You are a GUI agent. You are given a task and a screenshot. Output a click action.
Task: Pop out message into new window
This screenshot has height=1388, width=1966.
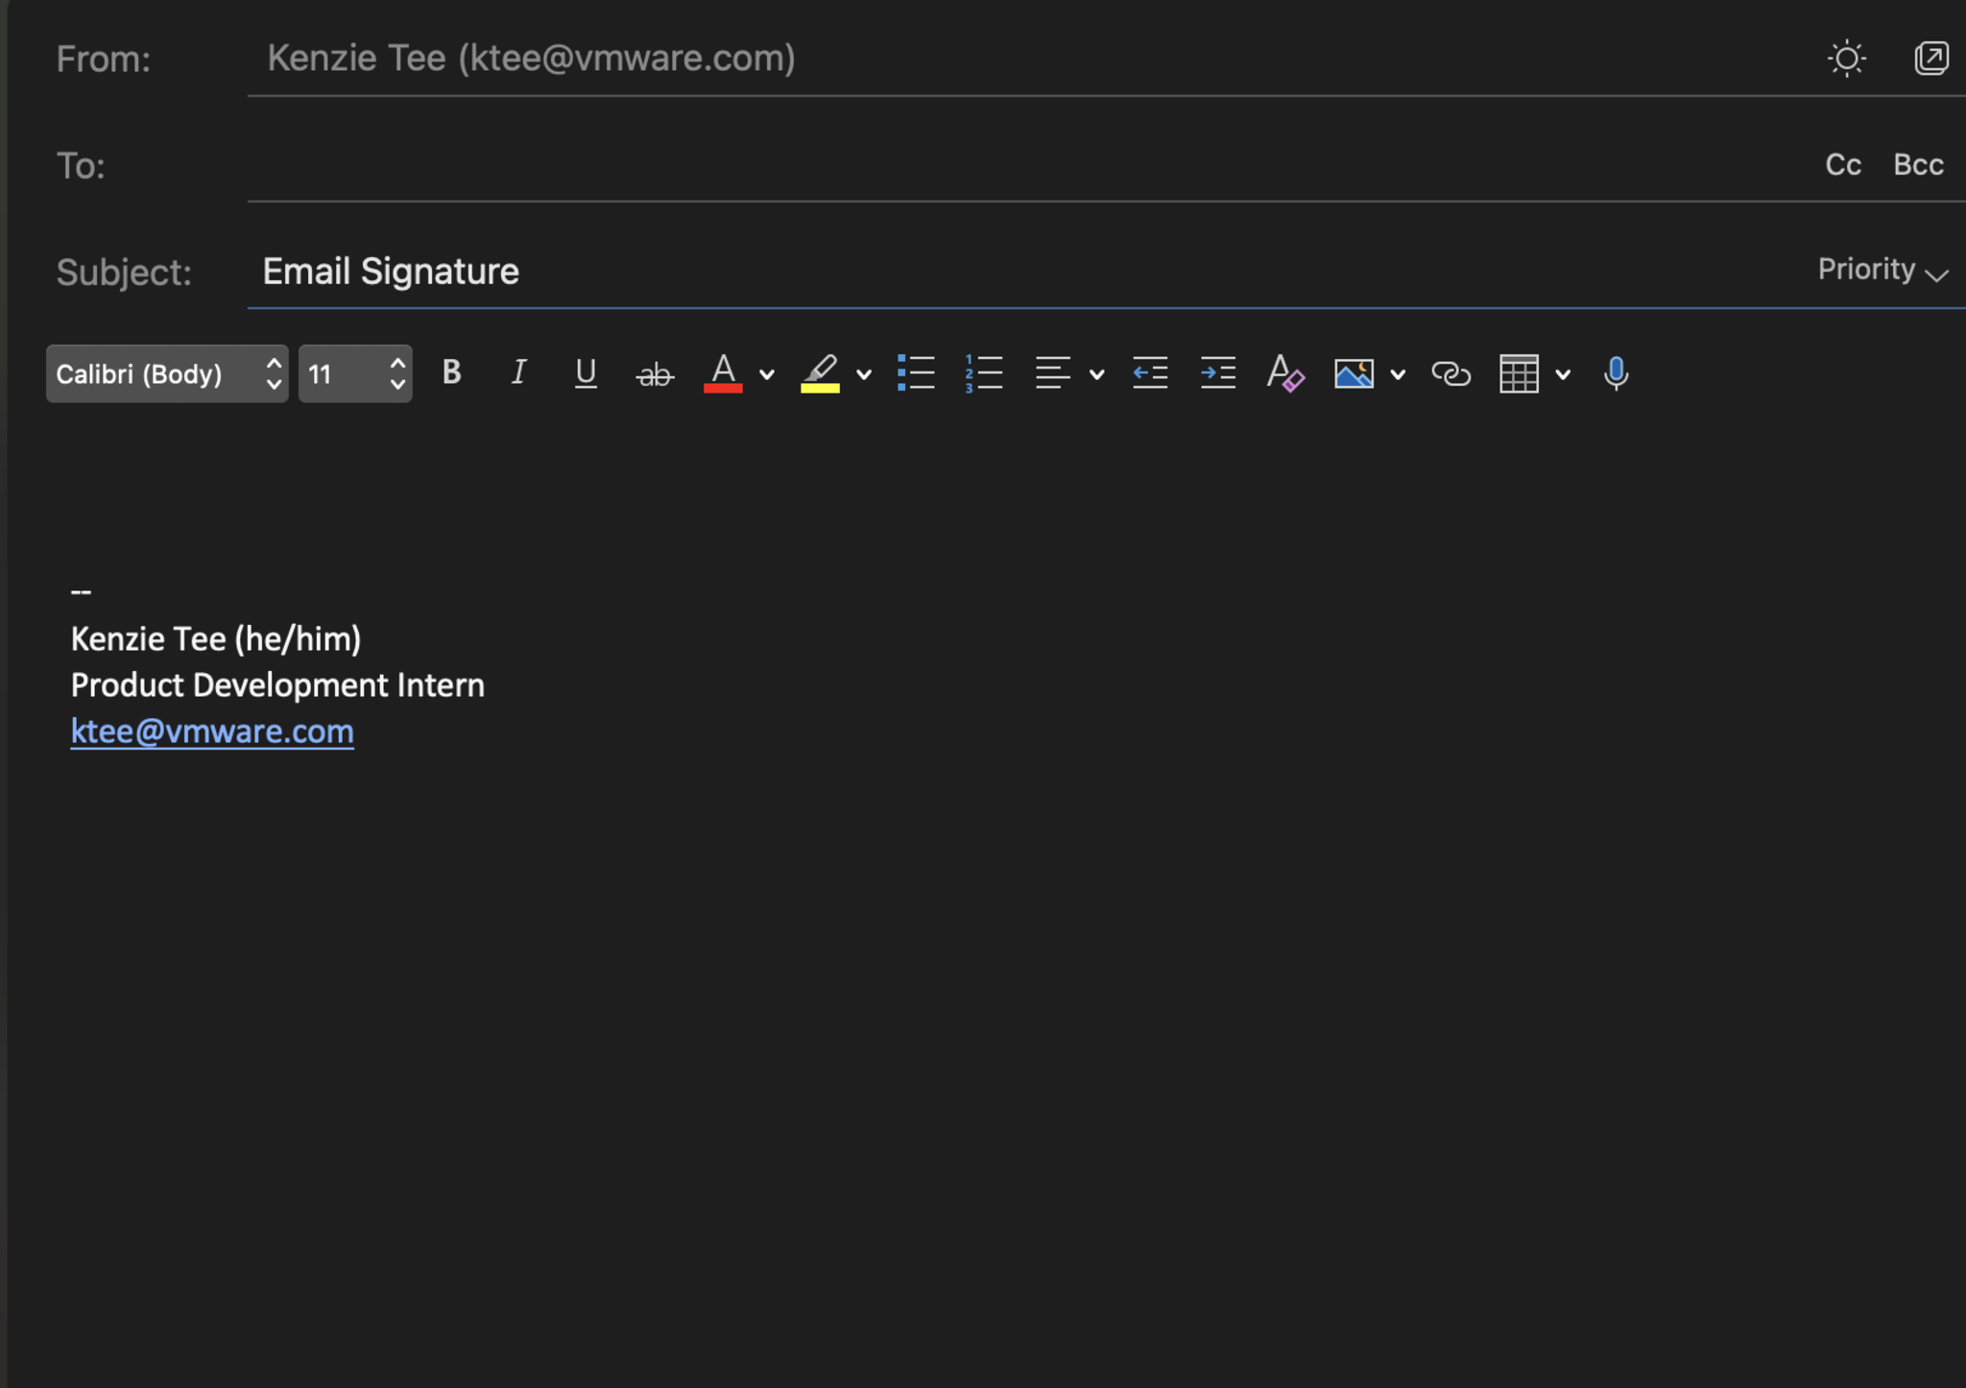point(1930,59)
